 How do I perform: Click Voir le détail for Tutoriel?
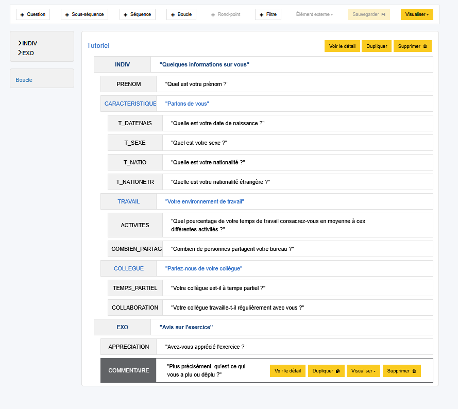pos(342,46)
